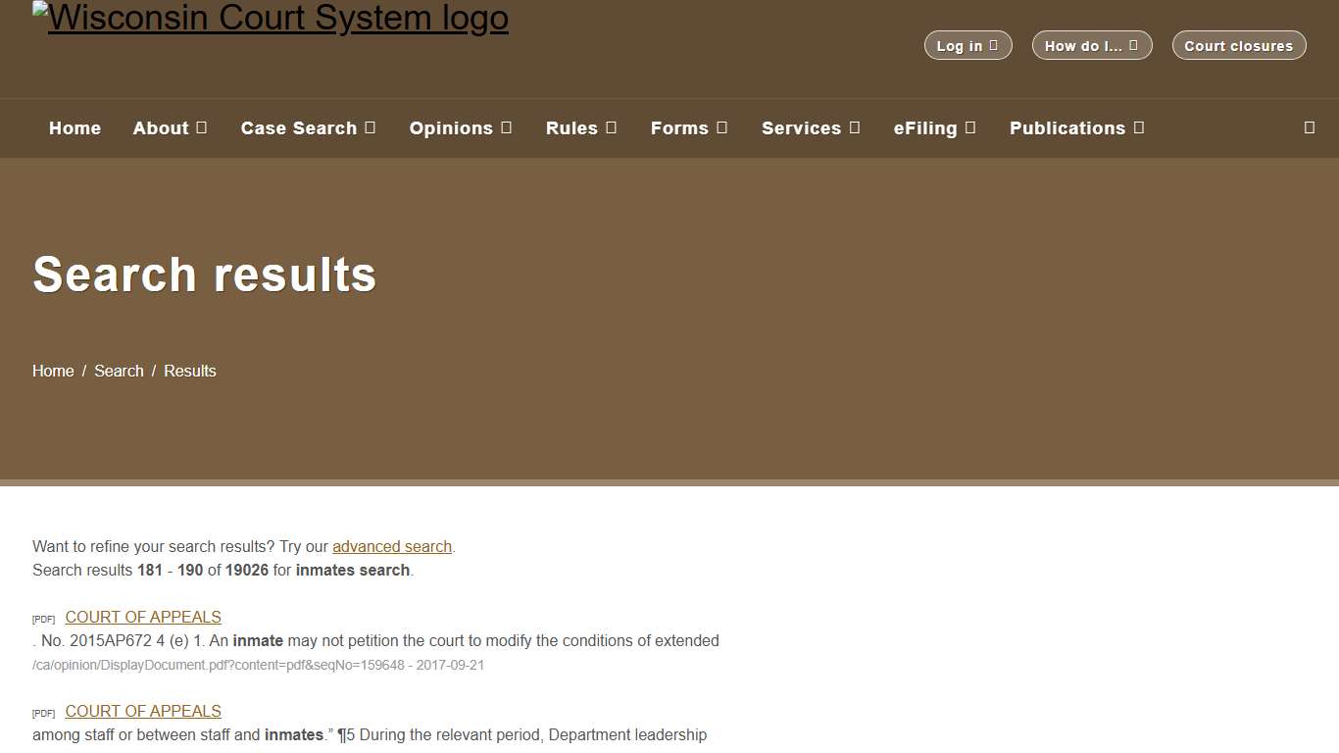Open the Rules dropdown menu
Image resolution: width=1339 pixels, height=753 pixels.
click(x=580, y=127)
